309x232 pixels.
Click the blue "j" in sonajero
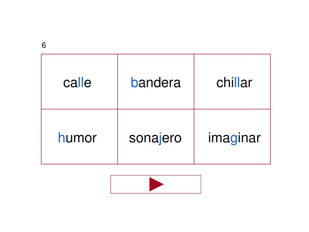click(x=160, y=138)
